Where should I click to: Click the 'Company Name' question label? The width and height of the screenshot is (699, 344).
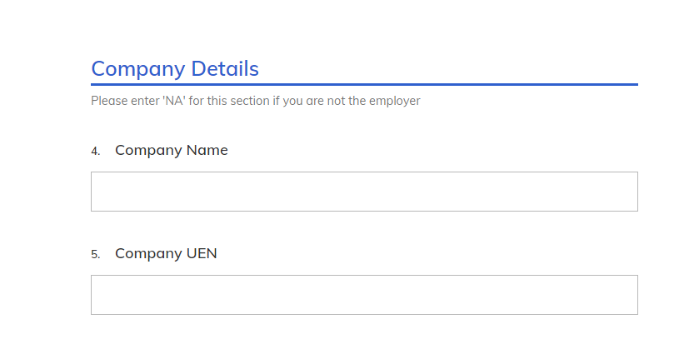pyautogui.click(x=171, y=151)
